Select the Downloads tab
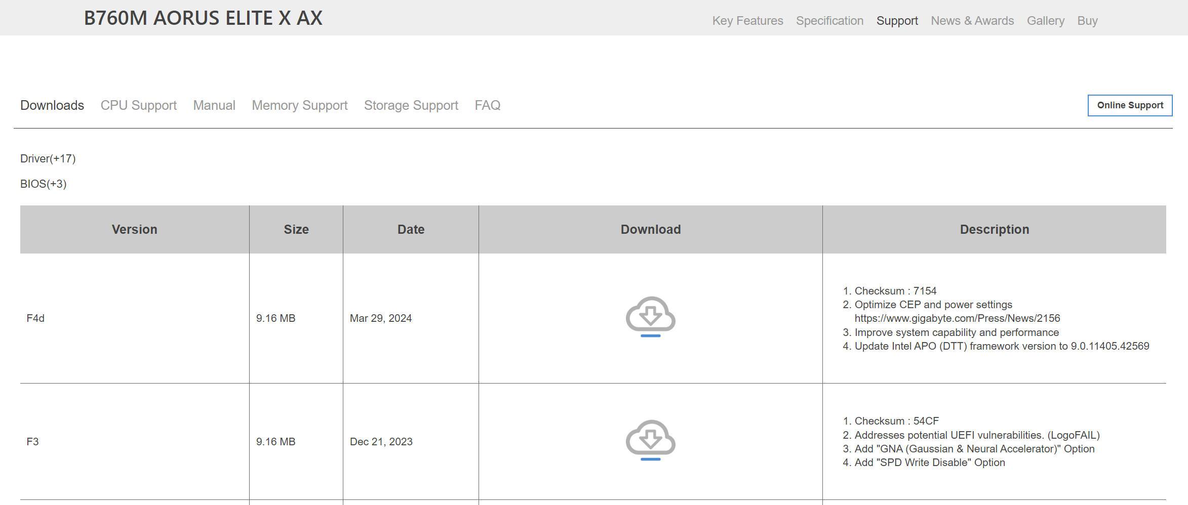This screenshot has height=505, width=1188. point(52,105)
